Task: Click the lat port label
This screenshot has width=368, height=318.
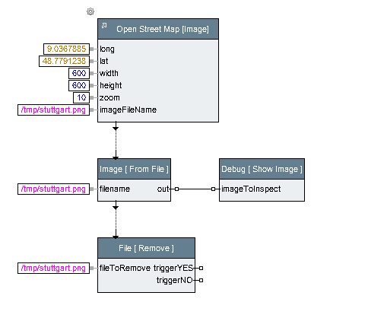Action: tap(104, 61)
